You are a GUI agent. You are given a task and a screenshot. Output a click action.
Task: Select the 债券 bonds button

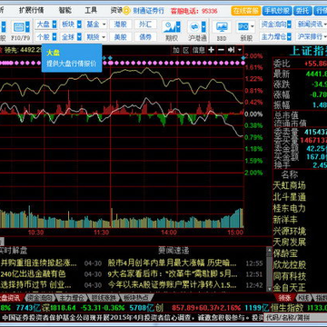click(145, 37)
